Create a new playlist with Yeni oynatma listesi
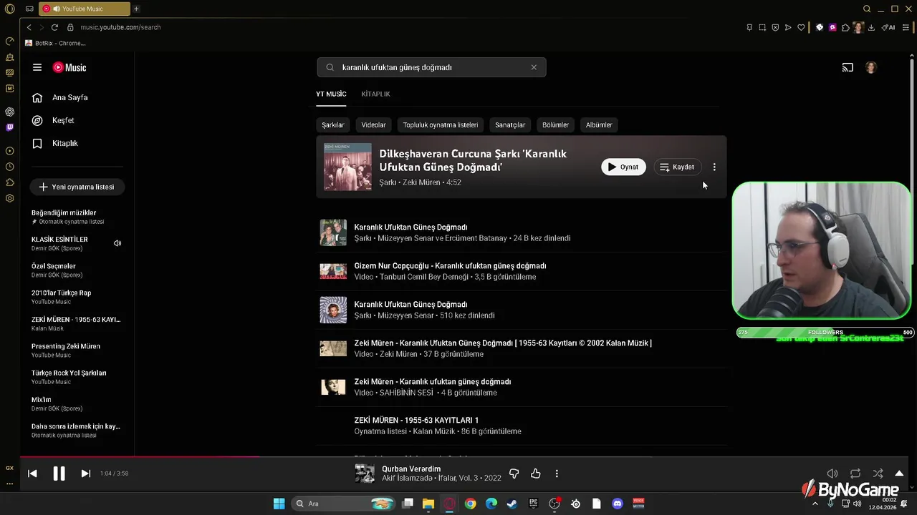 click(x=77, y=187)
